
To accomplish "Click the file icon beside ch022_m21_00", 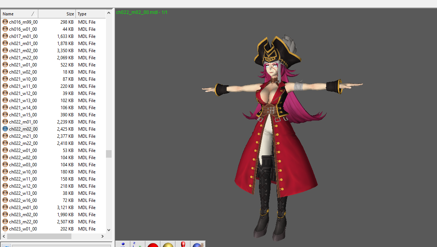I will [x=5, y=136].
